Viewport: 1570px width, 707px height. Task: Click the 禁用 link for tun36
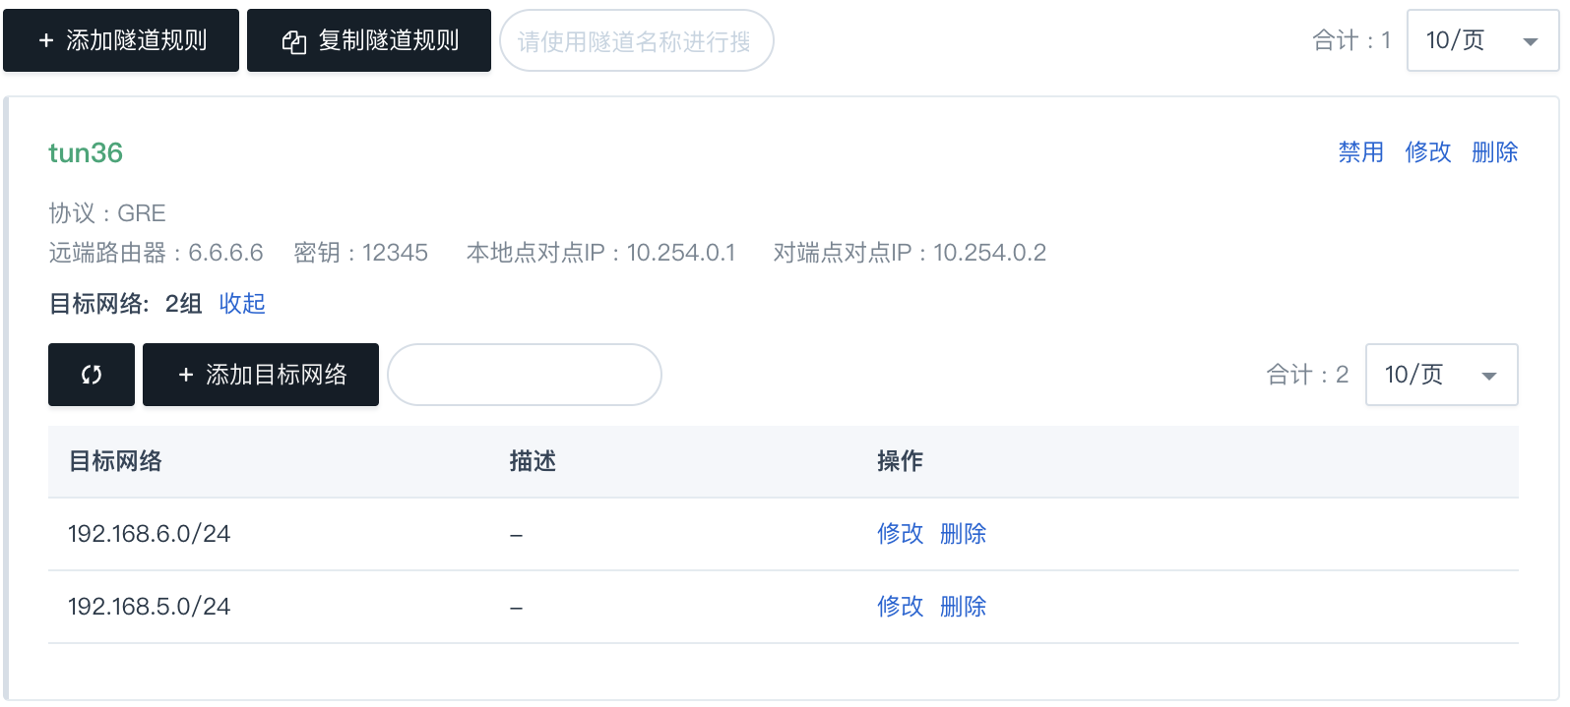point(1361,152)
